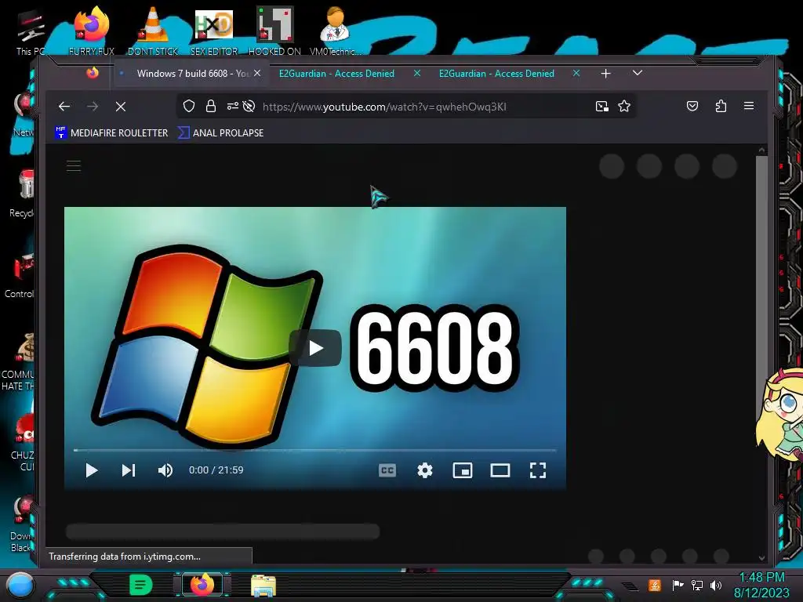Image resolution: width=803 pixels, height=602 pixels.
Task: Click the picture-in-picture icon in URL bar
Action: [601, 106]
